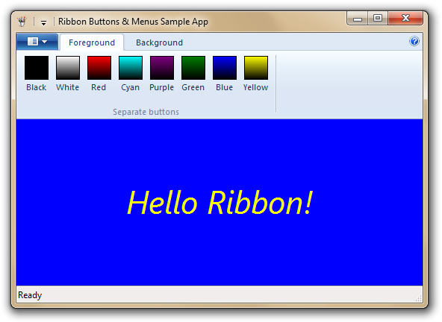Open the application menu dropdown
The height and width of the screenshot is (322, 442).
37,42
